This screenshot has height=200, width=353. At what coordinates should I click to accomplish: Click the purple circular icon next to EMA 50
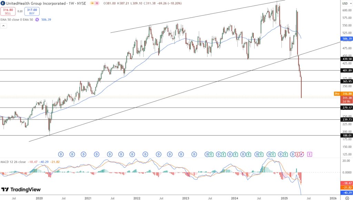[x=37, y=20]
